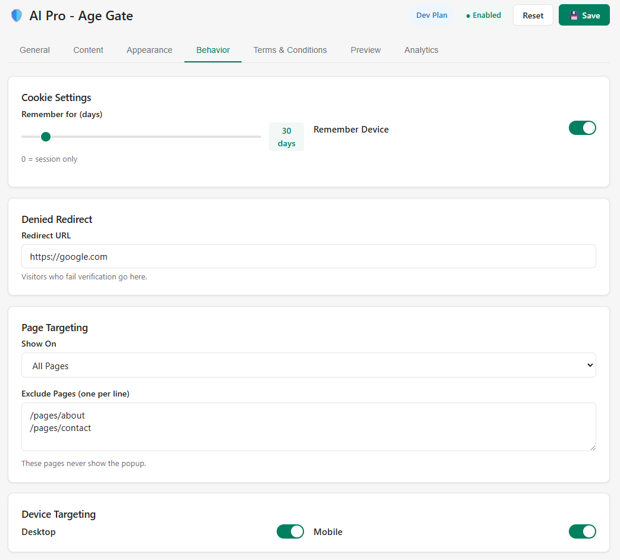Viewport: 620px width, 560px height.
Task: Disable the Remember Device toggle
Action: coord(582,127)
